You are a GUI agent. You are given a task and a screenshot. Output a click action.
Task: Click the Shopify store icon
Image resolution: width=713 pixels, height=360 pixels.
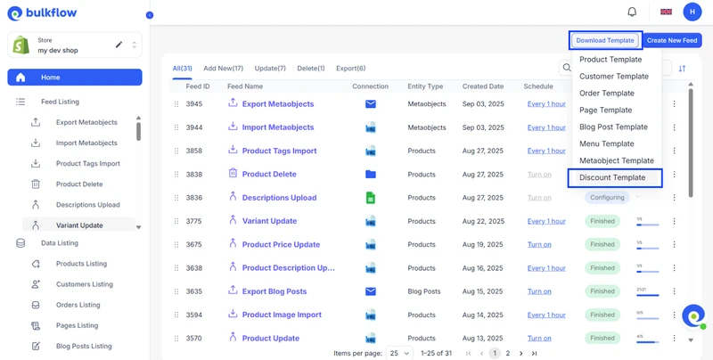click(x=20, y=45)
